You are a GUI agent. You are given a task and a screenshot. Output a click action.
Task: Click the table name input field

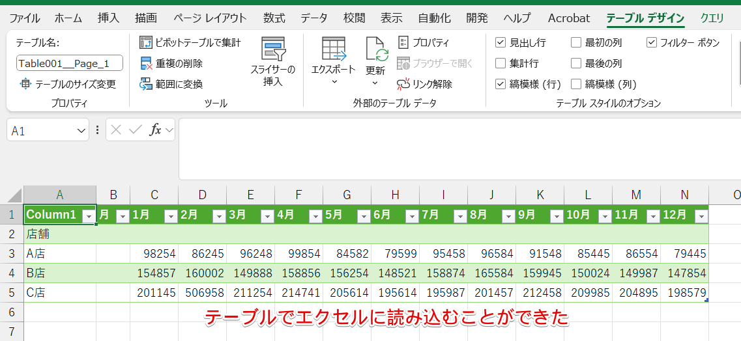pyautogui.click(x=70, y=63)
